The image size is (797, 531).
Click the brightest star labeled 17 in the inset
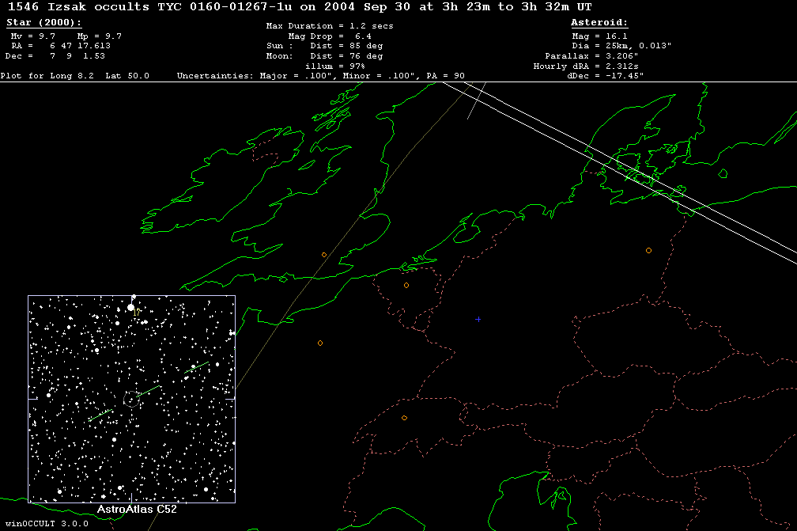pos(131,307)
